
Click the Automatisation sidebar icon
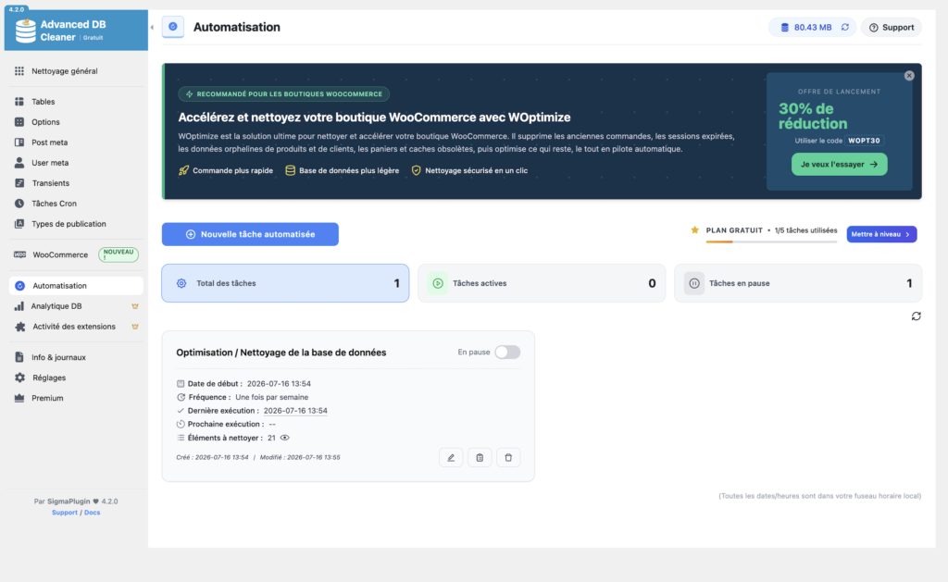20,286
